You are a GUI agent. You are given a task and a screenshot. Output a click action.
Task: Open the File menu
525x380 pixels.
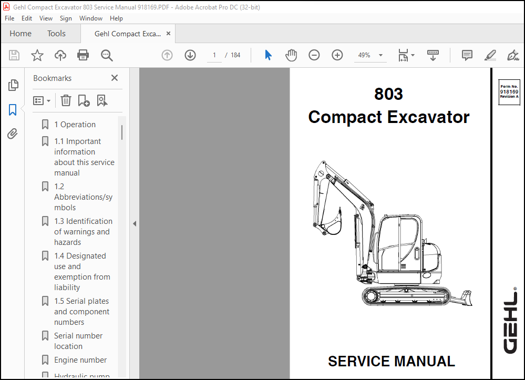(x=9, y=18)
